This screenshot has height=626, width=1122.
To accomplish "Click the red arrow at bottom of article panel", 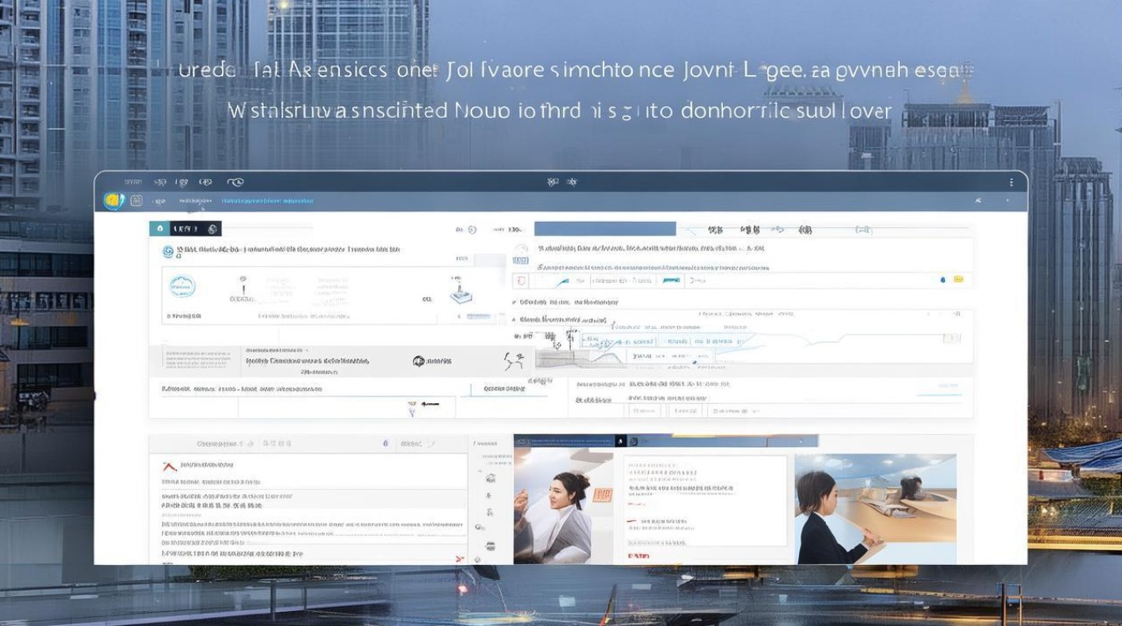I will pyautogui.click(x=458, y=558).
